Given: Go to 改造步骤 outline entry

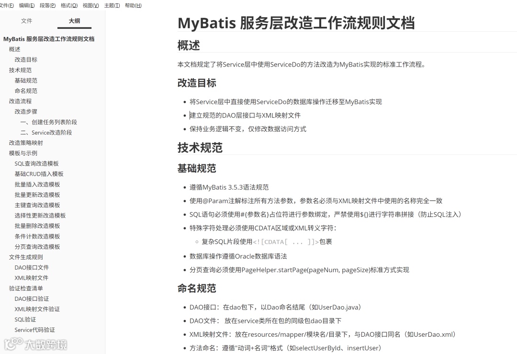Looking at the screenshot, I should tap(26, 112).
